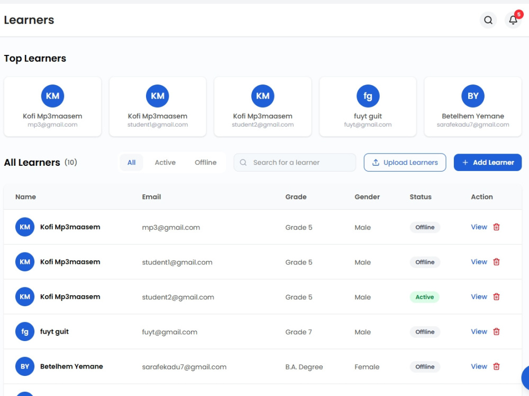
Task: Click the Gender column header
Action: pyautogui.click(x=367, y=196)
